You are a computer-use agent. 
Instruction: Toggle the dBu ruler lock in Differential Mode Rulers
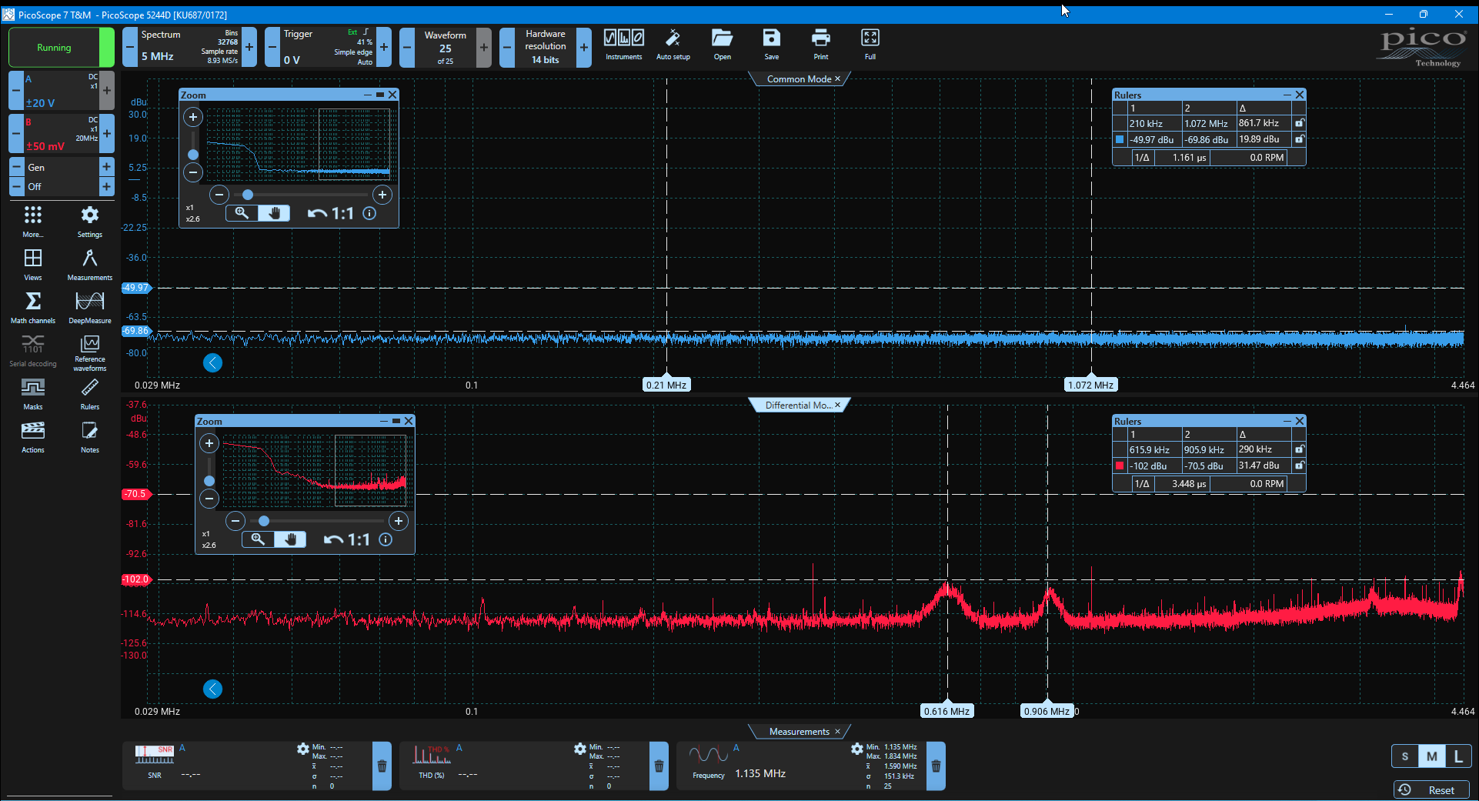tap(1300, 466)
